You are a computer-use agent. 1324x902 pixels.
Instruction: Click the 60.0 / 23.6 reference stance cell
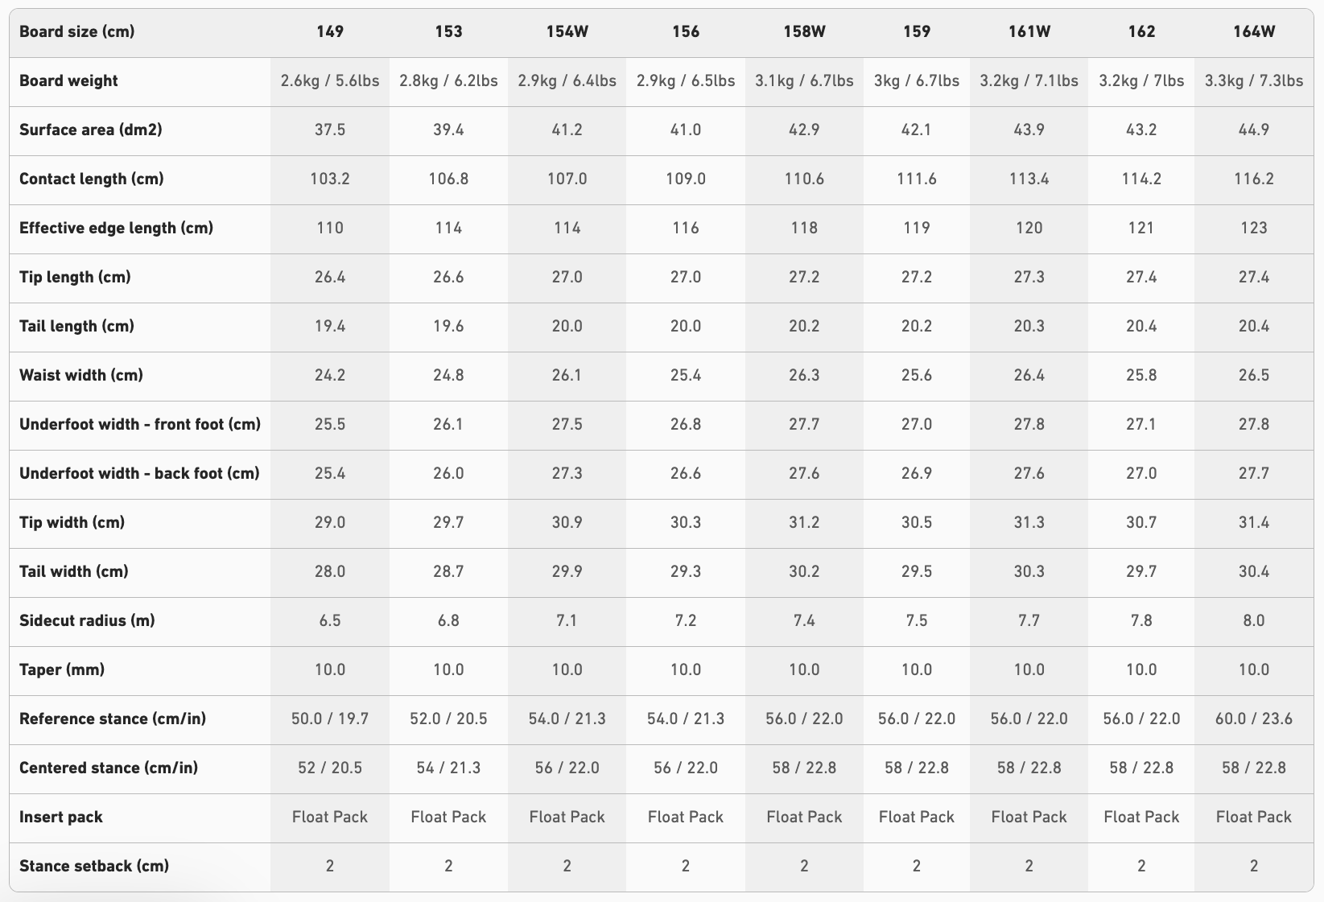[1253, 719]
